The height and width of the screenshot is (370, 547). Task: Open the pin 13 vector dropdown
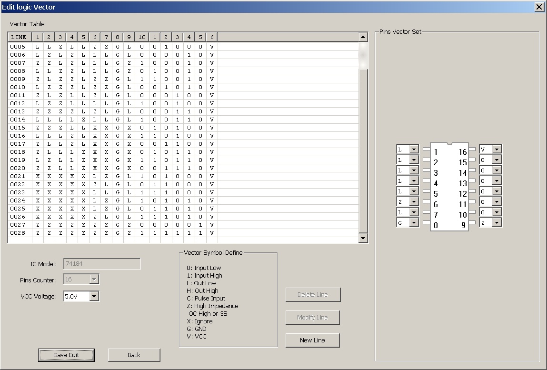497,181
